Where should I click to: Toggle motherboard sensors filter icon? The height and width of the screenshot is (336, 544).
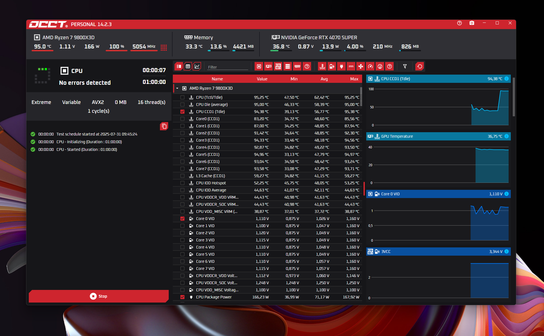coord(278,66)
